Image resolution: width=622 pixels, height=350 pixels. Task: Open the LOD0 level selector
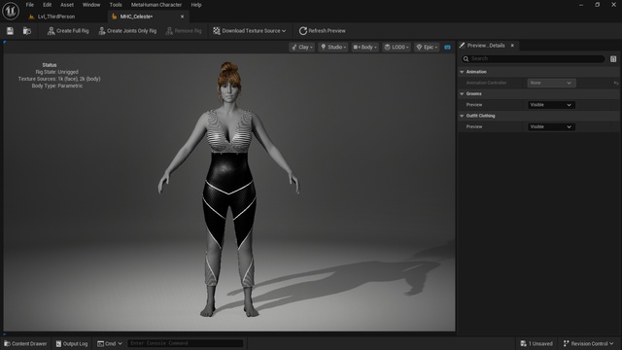[397, 48]
